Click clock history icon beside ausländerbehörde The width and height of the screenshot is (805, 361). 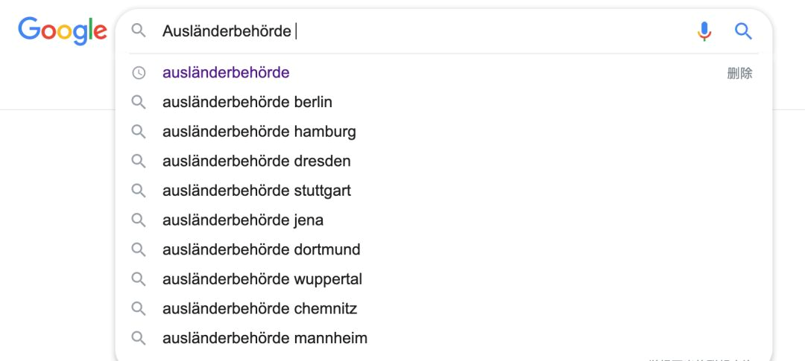point(139,73)
